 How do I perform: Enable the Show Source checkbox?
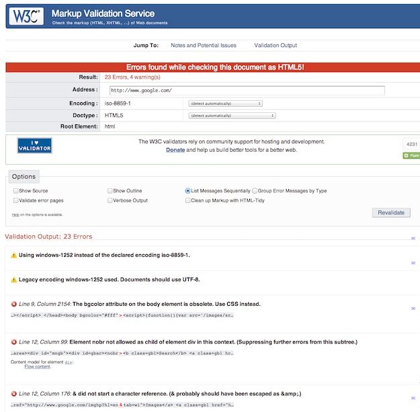(x=15, y=191)
